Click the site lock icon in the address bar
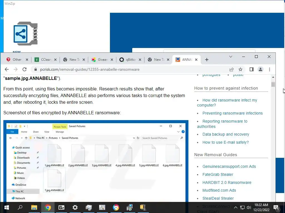 point(36,69)
